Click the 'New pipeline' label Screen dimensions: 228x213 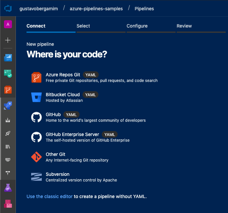point(40,44)
